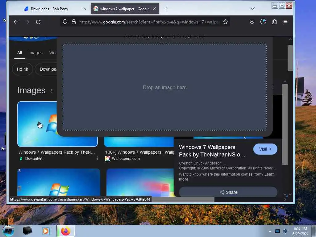The height and width of the screenshot is (237, 316).
Task: Open the Extensions puzzle icon
Action: (274, 22)
